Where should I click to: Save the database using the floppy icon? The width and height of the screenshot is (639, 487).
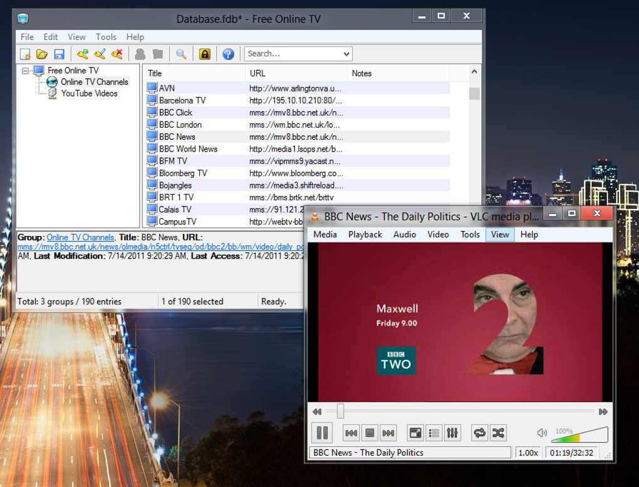pos(59,54)
